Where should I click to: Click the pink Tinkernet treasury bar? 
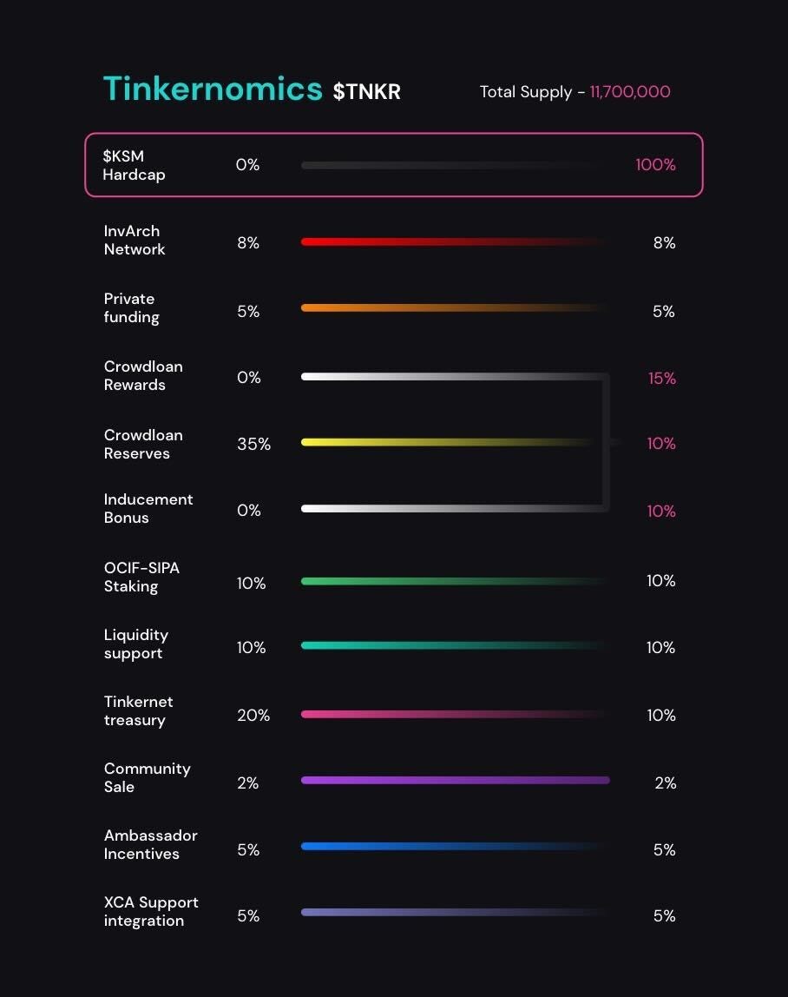click(455, 714)
